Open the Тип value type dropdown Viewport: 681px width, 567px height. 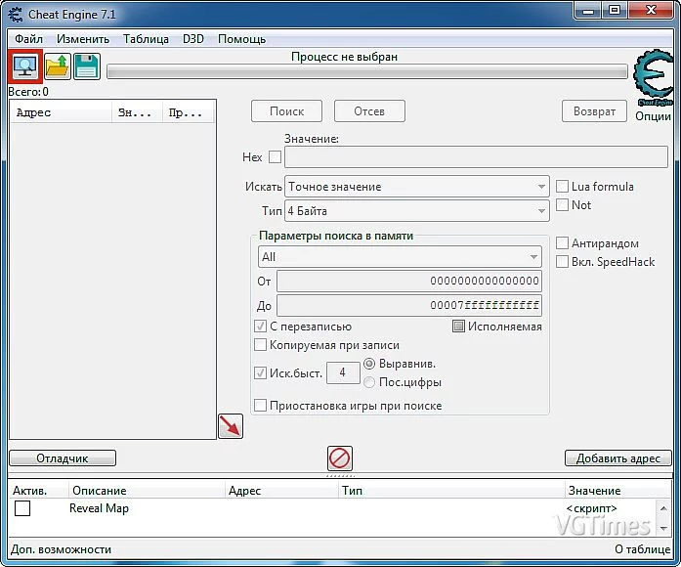point(417,211)
